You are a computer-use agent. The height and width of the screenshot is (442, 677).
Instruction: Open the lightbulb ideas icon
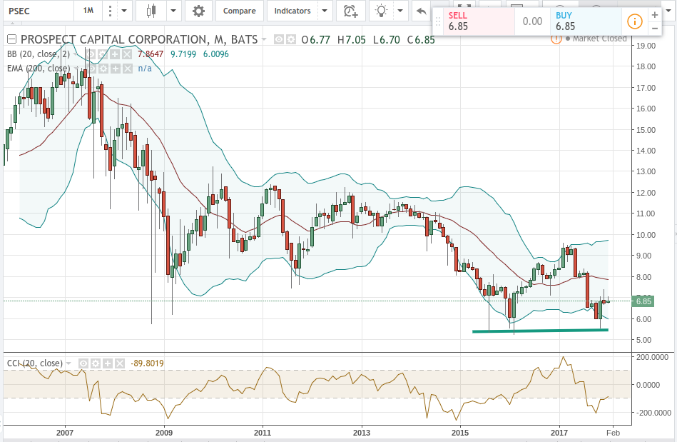380,11
